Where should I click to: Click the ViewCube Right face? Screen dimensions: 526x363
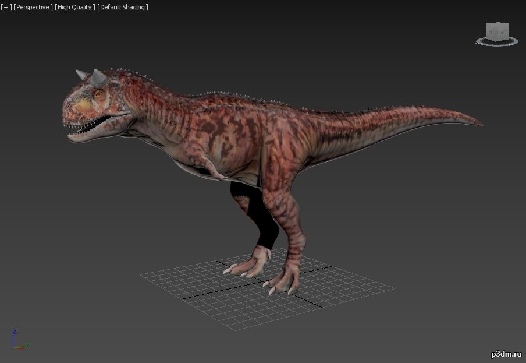coord(502,31)
